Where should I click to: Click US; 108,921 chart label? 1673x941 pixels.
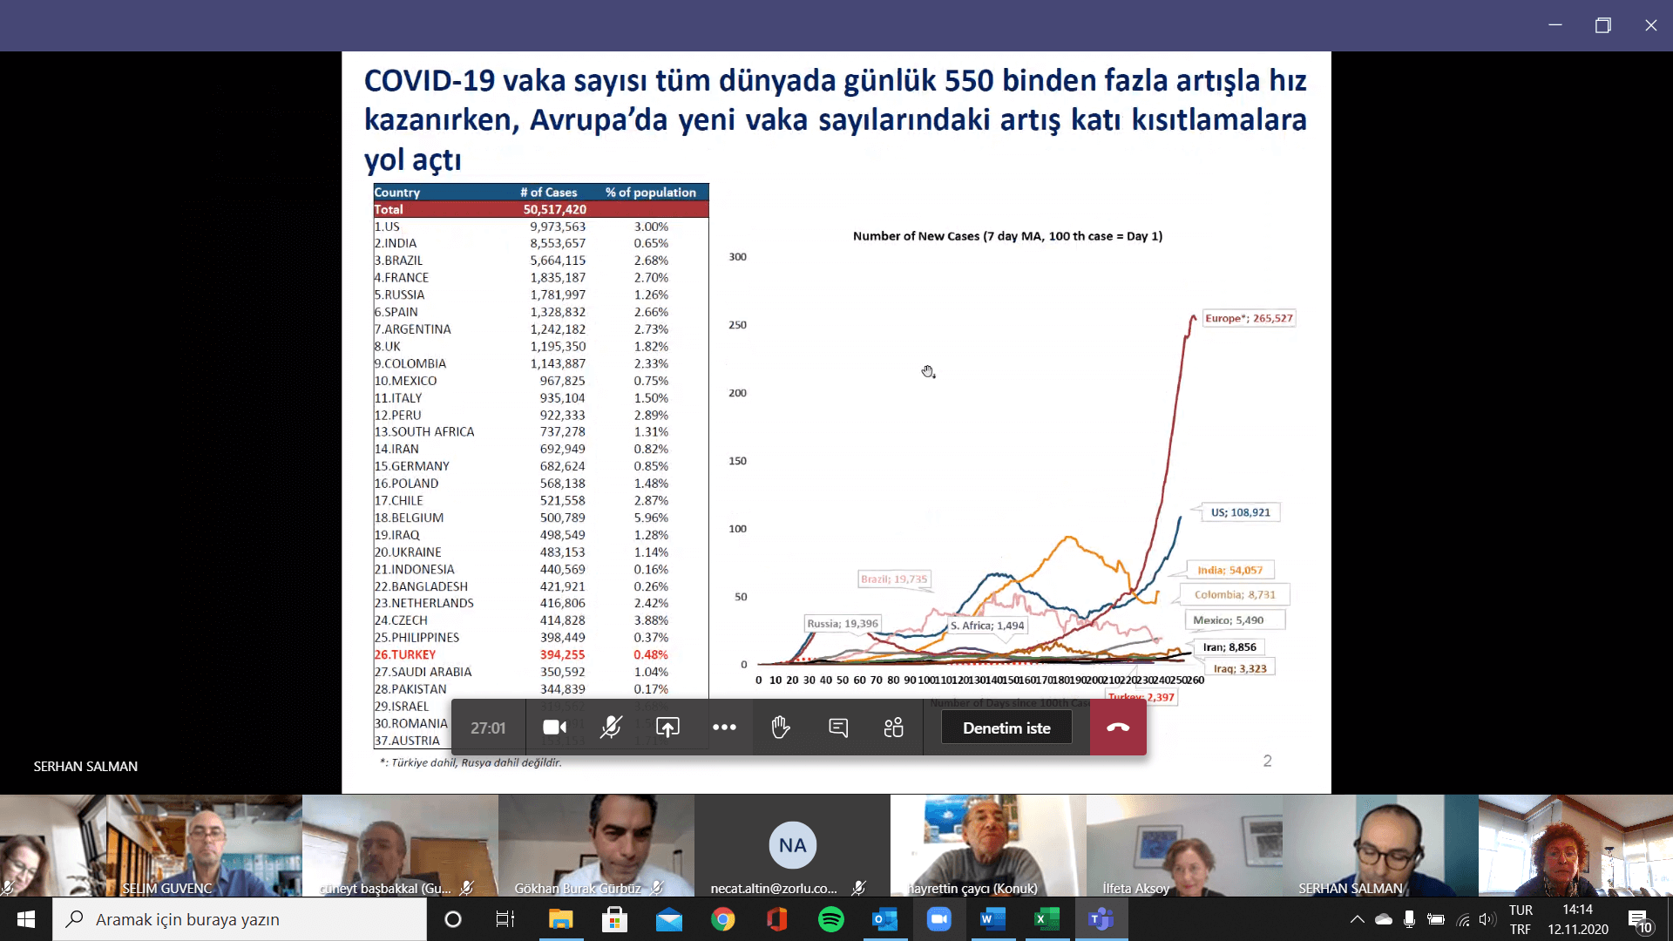point(1240,512)
